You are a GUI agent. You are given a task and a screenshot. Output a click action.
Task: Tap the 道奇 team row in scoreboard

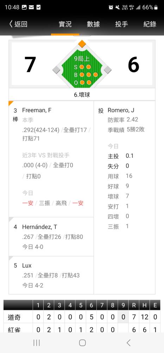[82, 317]
